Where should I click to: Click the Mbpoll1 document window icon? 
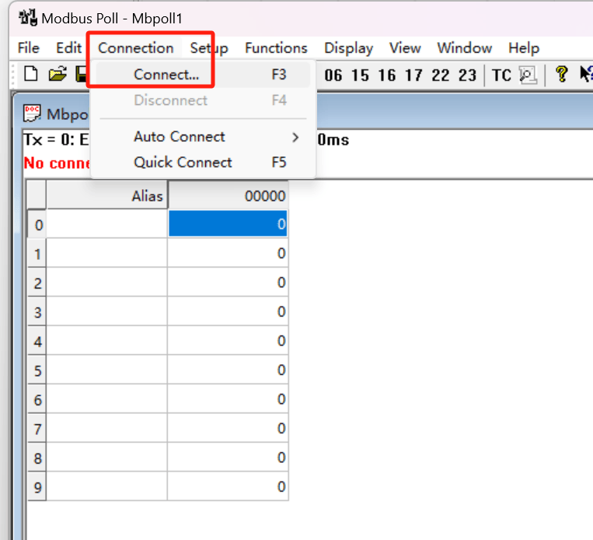(32, 114)
